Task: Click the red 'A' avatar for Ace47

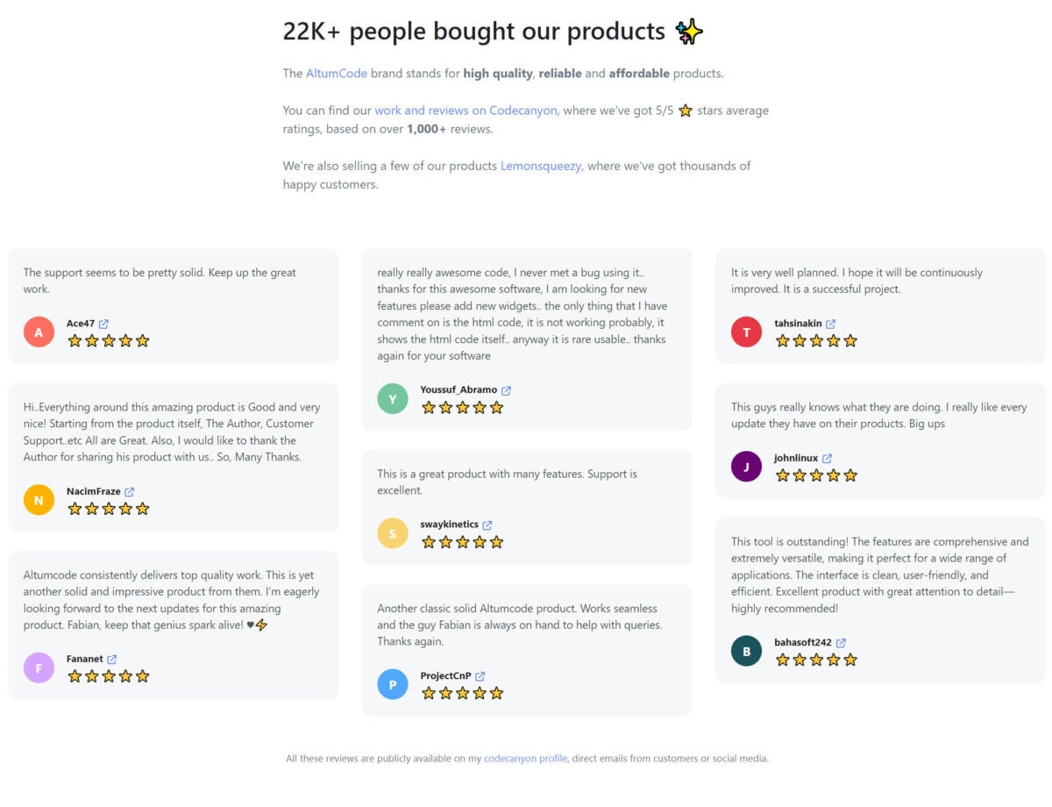Action: pos(39,332)
